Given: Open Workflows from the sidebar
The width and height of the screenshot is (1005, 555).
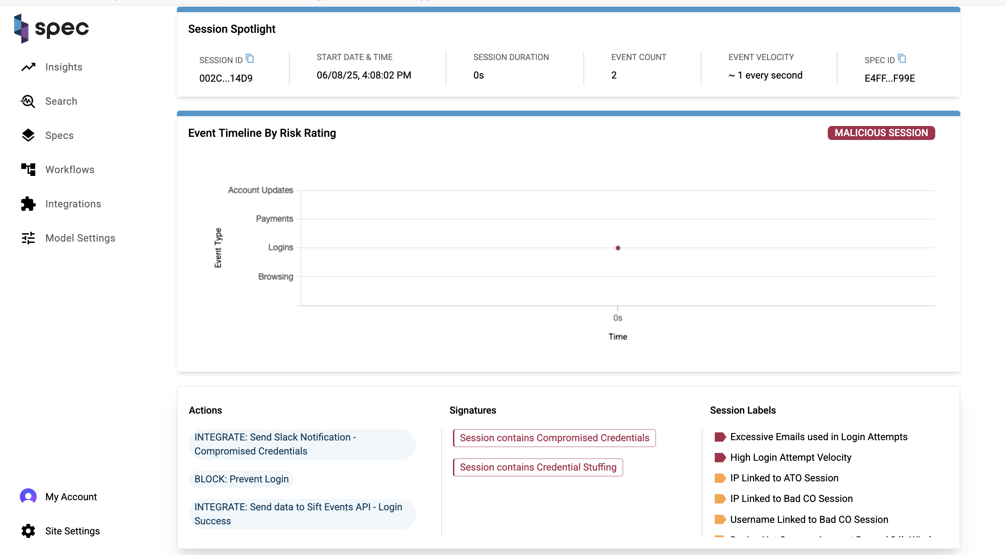Looking at the screenshot, I should [69, 169].
